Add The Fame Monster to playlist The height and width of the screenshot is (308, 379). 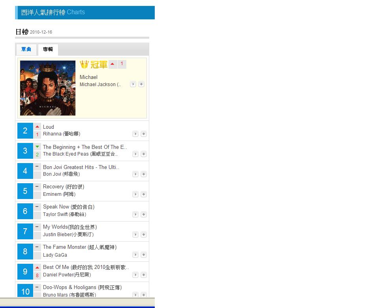pos(144,255)
